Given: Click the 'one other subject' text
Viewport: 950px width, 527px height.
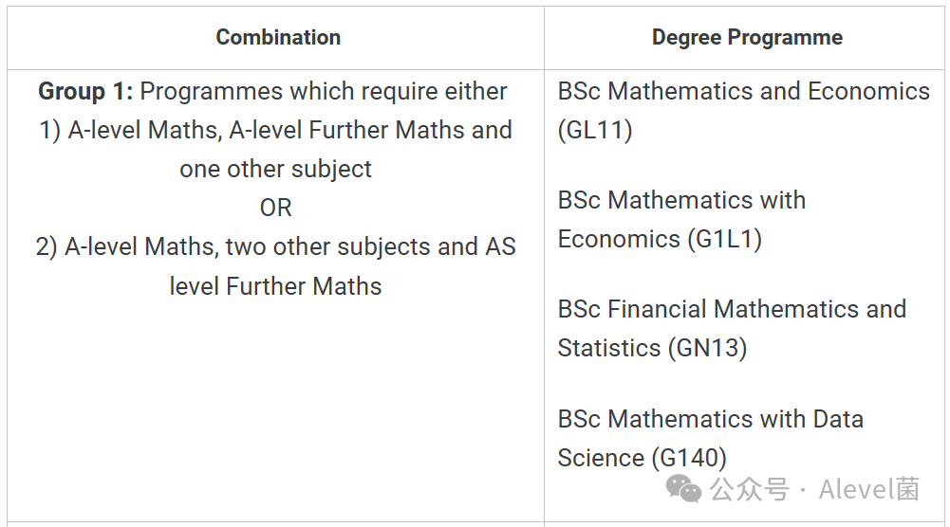Looking at the screenshot, I should (275, 170).
